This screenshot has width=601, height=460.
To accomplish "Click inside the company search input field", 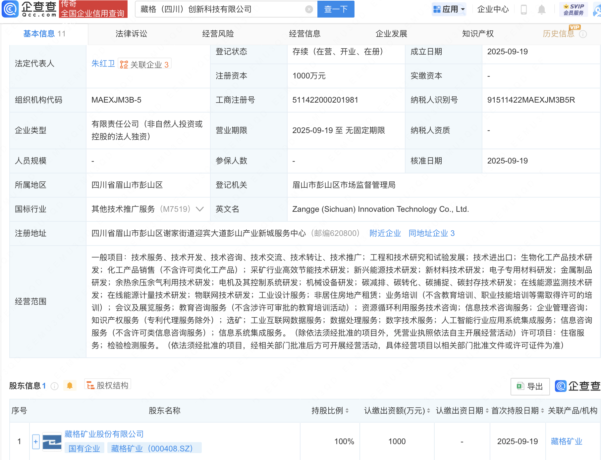I will point(215,9).
